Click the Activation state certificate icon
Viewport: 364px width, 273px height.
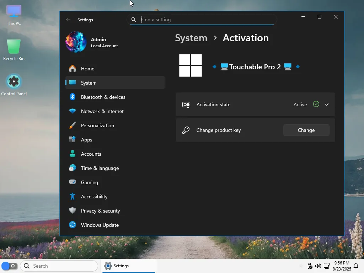pyautogui.click(x=186, y=105)
